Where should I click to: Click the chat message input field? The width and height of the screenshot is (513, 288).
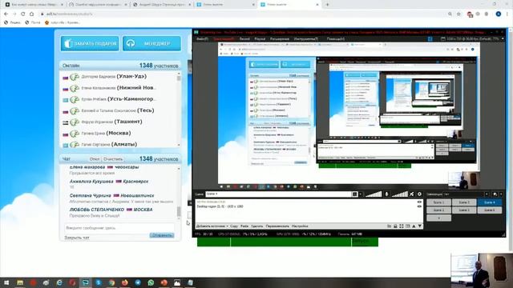[x=119, y=228]
